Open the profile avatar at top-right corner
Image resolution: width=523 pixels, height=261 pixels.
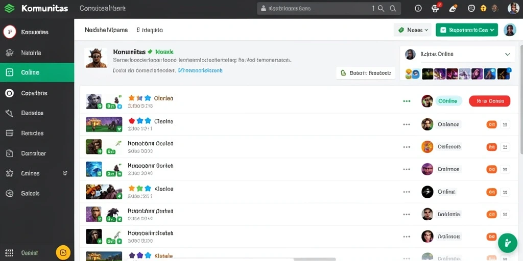(x=513, y=8)
